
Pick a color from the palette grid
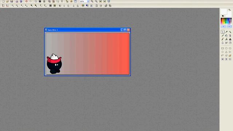226,21
